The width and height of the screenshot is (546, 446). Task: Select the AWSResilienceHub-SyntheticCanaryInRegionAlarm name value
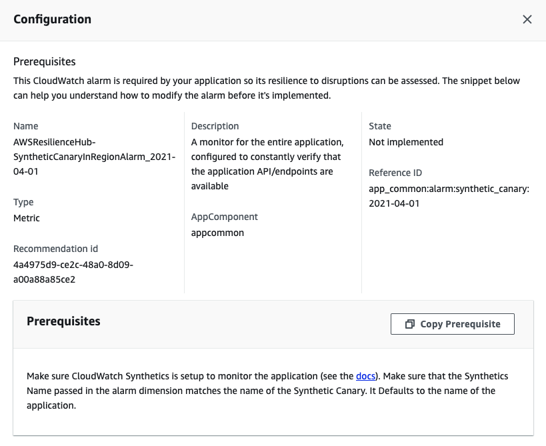click(x=94, y=157)
